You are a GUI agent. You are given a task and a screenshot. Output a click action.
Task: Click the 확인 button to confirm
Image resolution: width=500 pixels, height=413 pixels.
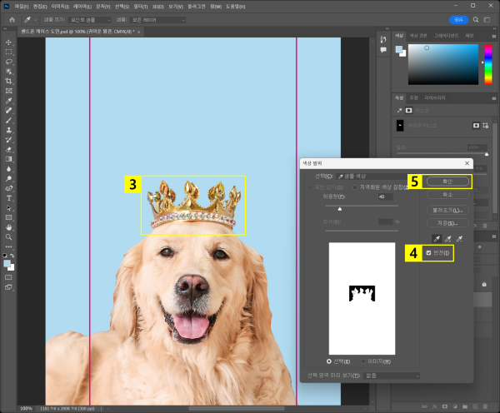coord(447,181)
